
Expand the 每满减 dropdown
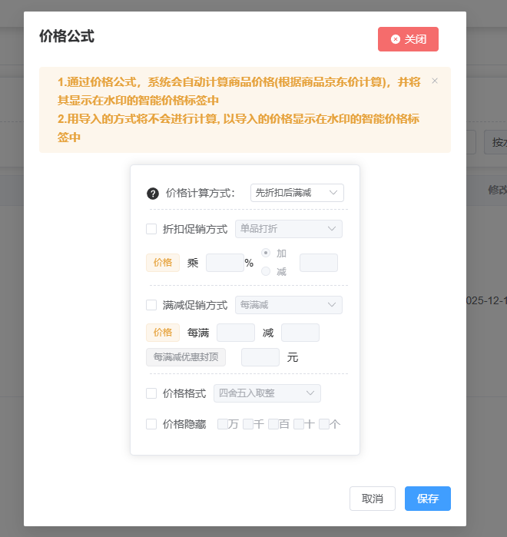(288, 305)
